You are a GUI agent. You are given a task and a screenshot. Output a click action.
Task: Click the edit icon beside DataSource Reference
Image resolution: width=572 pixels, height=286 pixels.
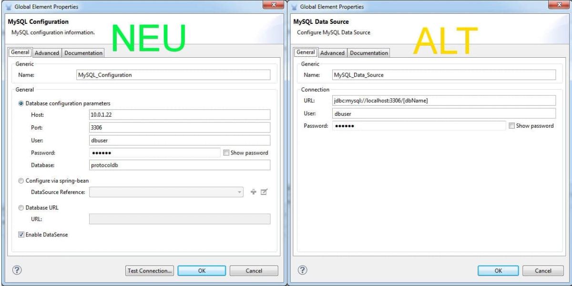[x=264, y=192]
